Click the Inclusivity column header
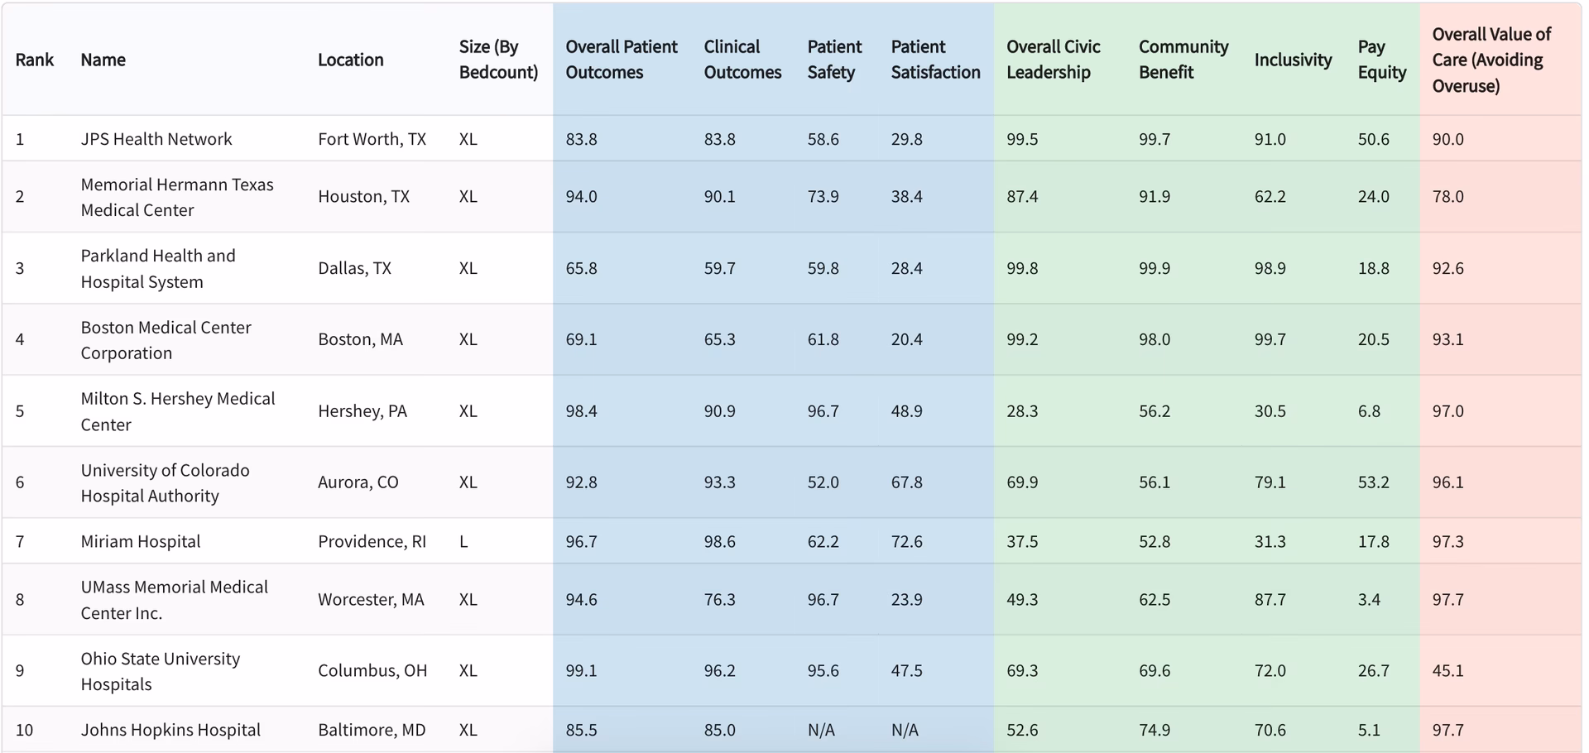1589x753 pixels. point(1293,60)
